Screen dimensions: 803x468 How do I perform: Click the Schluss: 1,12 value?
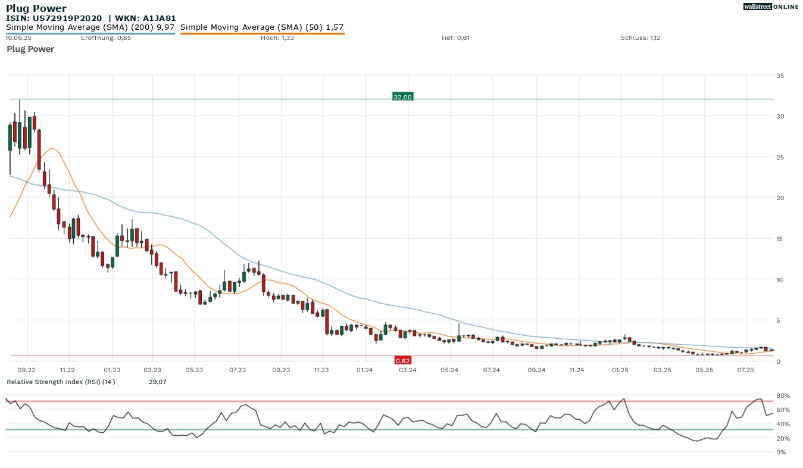click(x=640, y=38)
